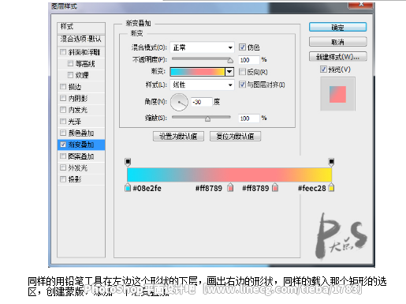Viewport: 406px width, 304px height.
Task: Click the 确定 button
Action: (337, 27)
